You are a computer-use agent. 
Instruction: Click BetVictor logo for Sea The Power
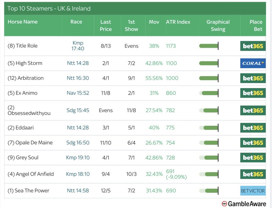253,191
